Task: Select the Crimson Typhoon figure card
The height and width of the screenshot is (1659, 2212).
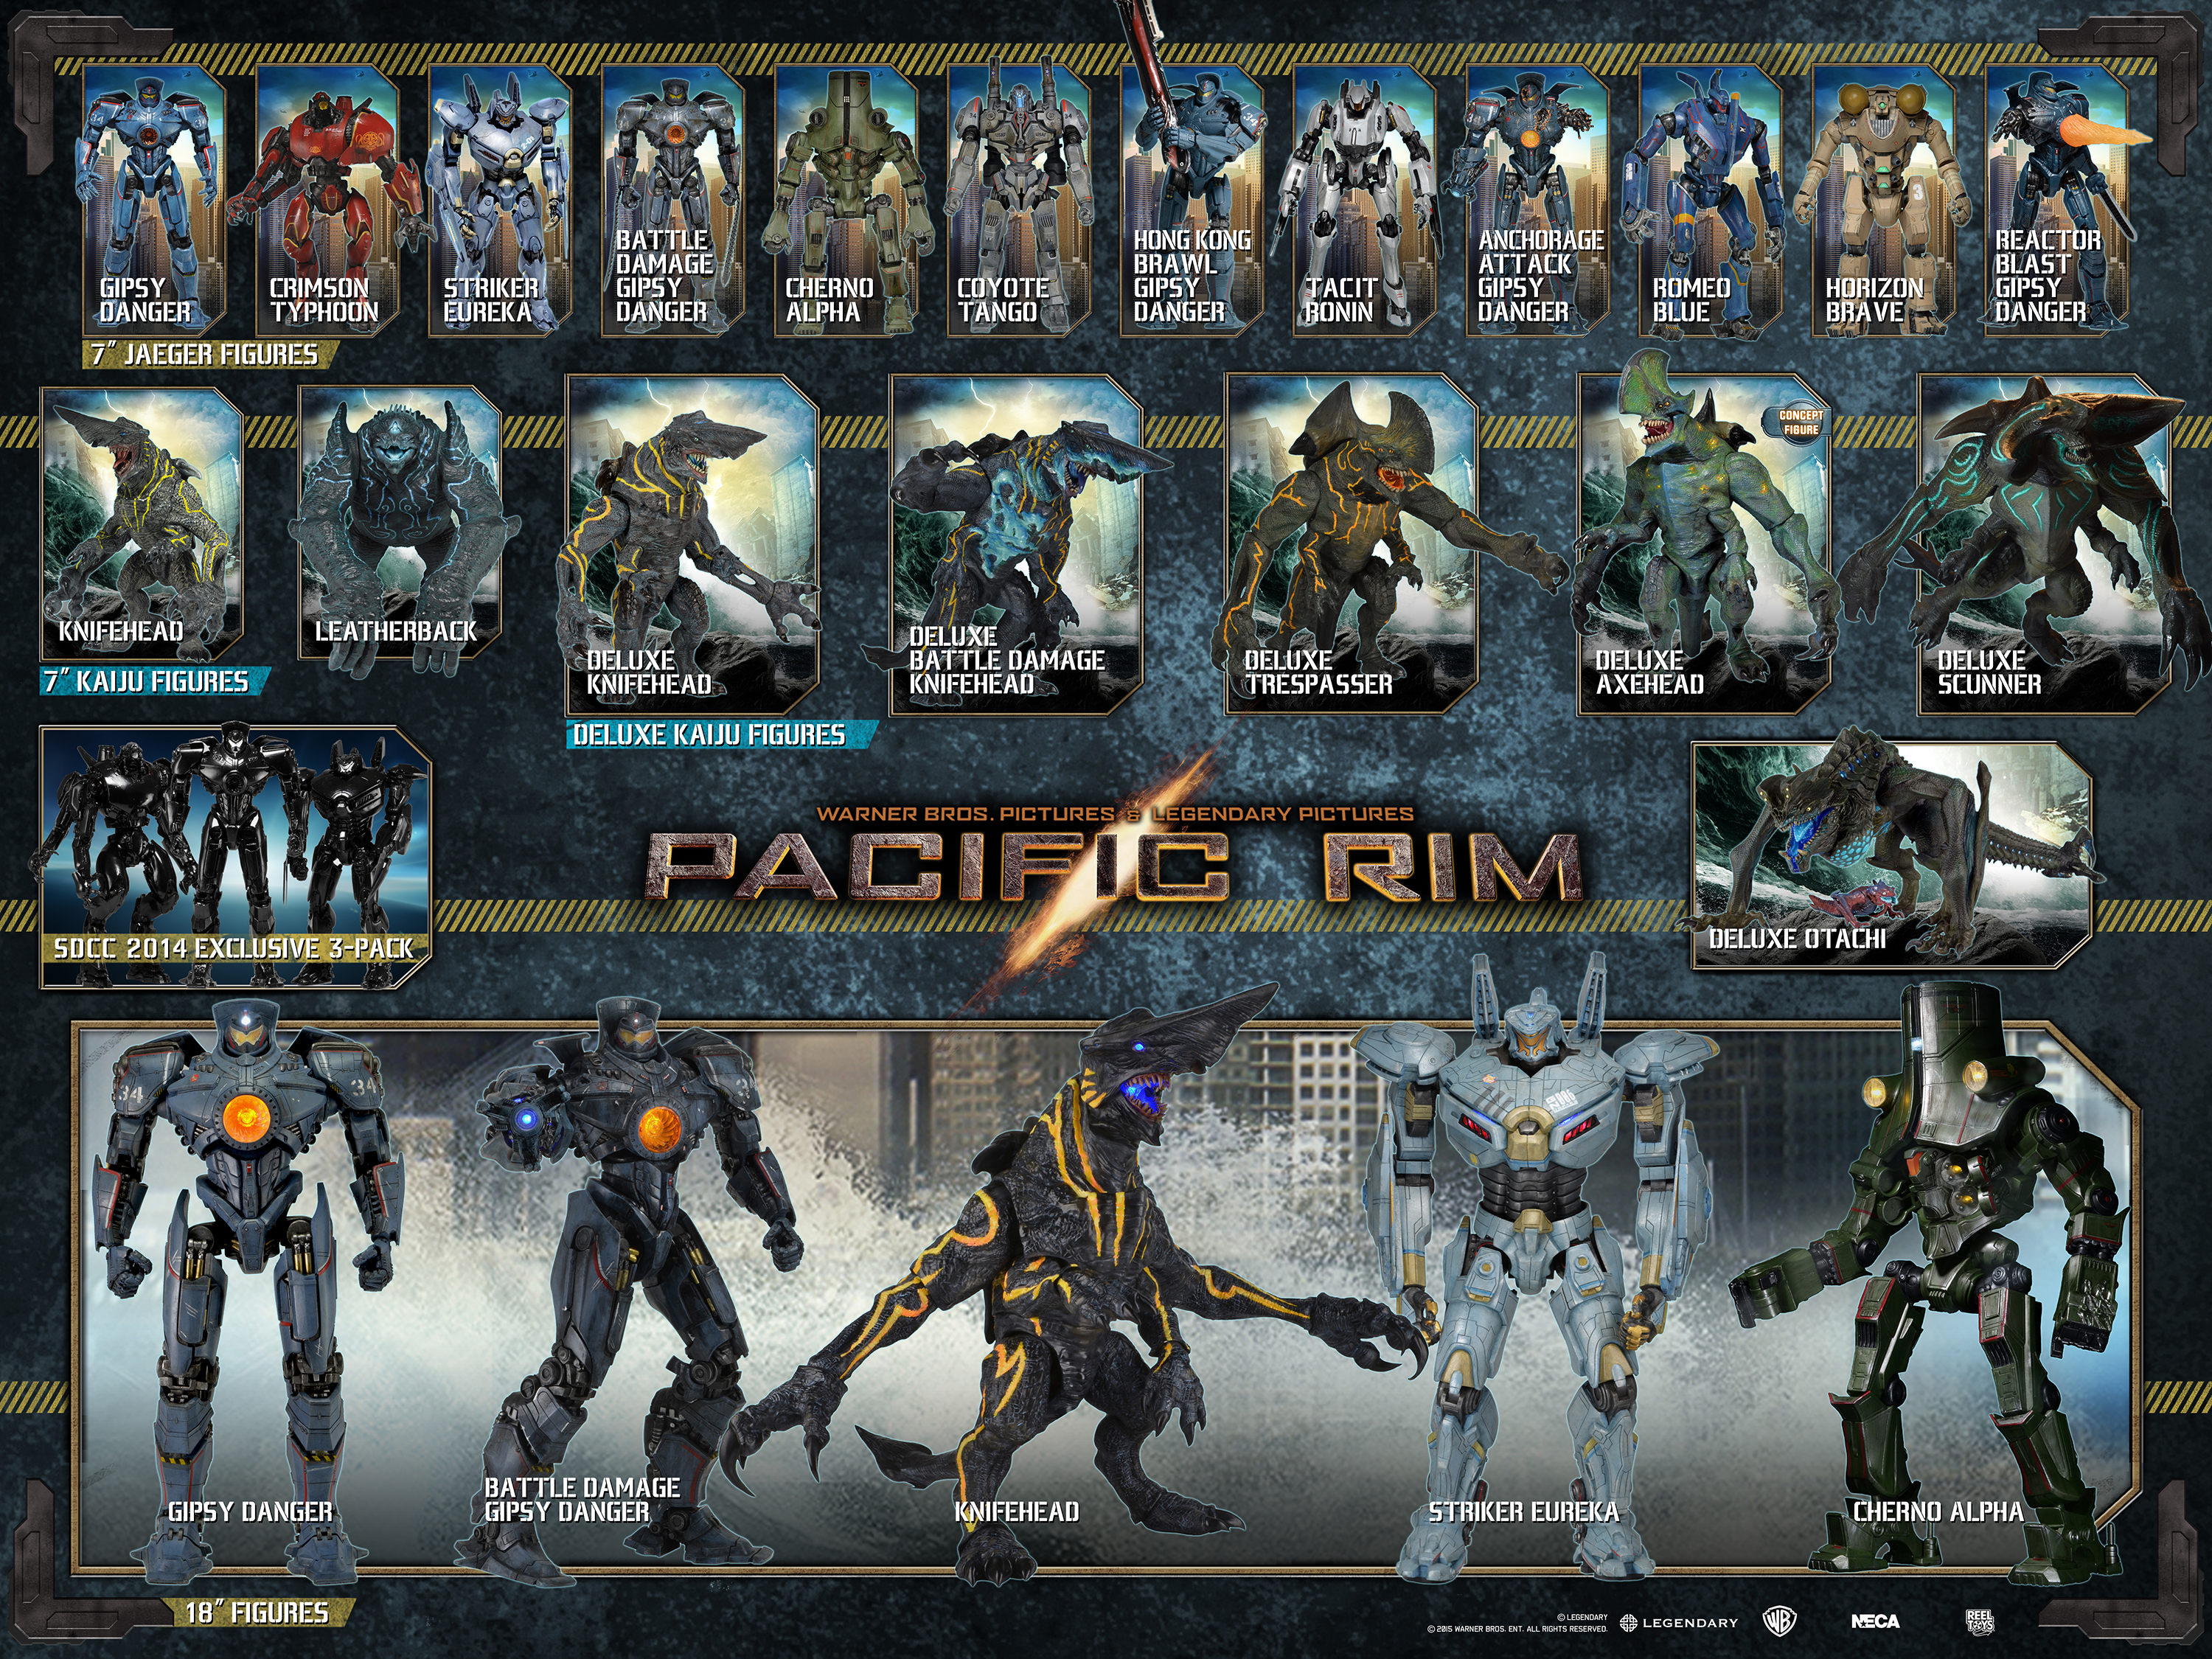Action: pos(325,200)
